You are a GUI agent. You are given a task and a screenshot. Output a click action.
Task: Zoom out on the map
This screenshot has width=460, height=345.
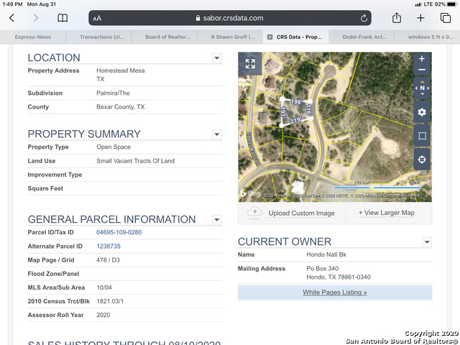(422, 70)
